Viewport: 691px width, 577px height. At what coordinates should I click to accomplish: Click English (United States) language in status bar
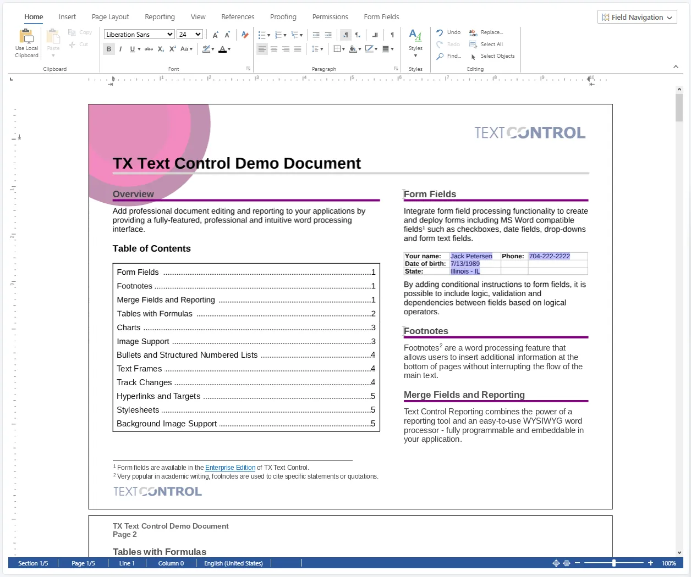[x=233, y=563]
